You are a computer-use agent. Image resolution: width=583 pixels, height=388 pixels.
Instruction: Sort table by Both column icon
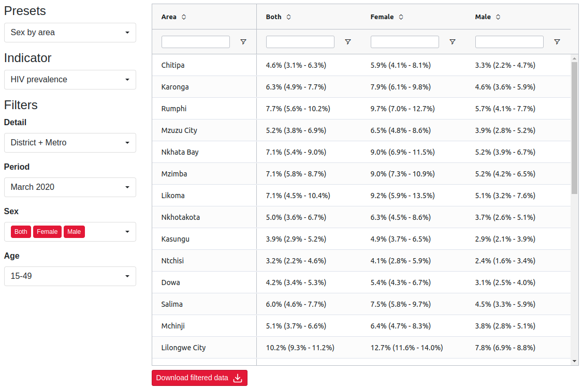point(288,17)
